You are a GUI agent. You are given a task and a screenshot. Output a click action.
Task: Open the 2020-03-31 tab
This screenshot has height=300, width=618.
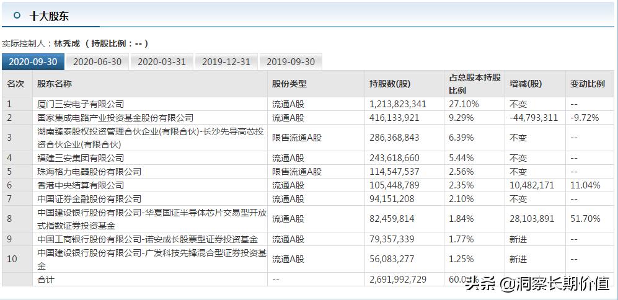pos(161,62)
